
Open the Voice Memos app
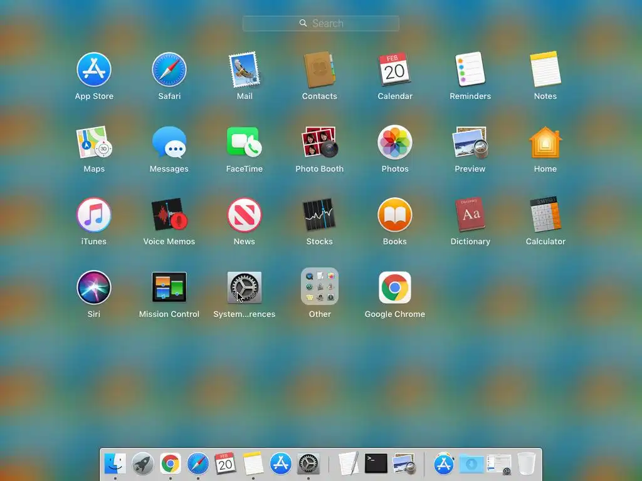coord(169,215)
